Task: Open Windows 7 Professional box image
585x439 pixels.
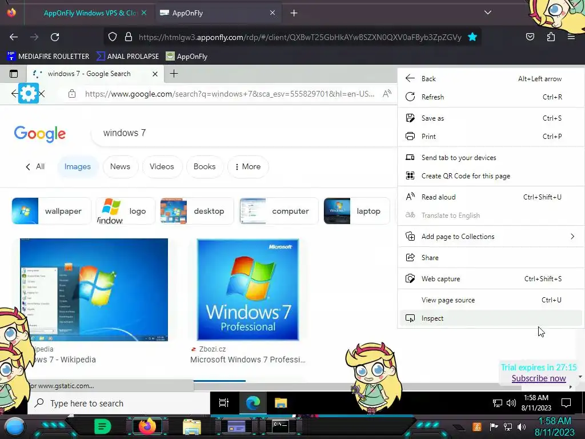Action: 248,290
